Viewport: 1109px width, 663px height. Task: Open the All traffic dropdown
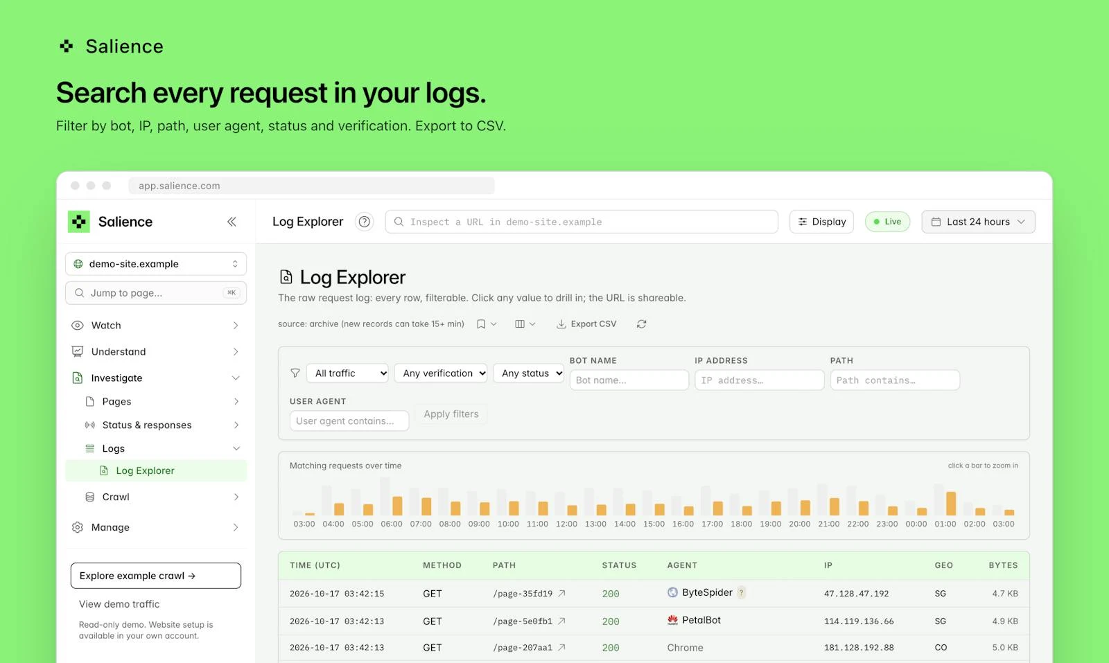[347, 373]
